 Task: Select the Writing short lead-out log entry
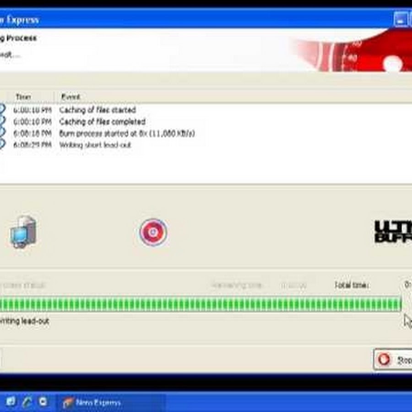95,145
